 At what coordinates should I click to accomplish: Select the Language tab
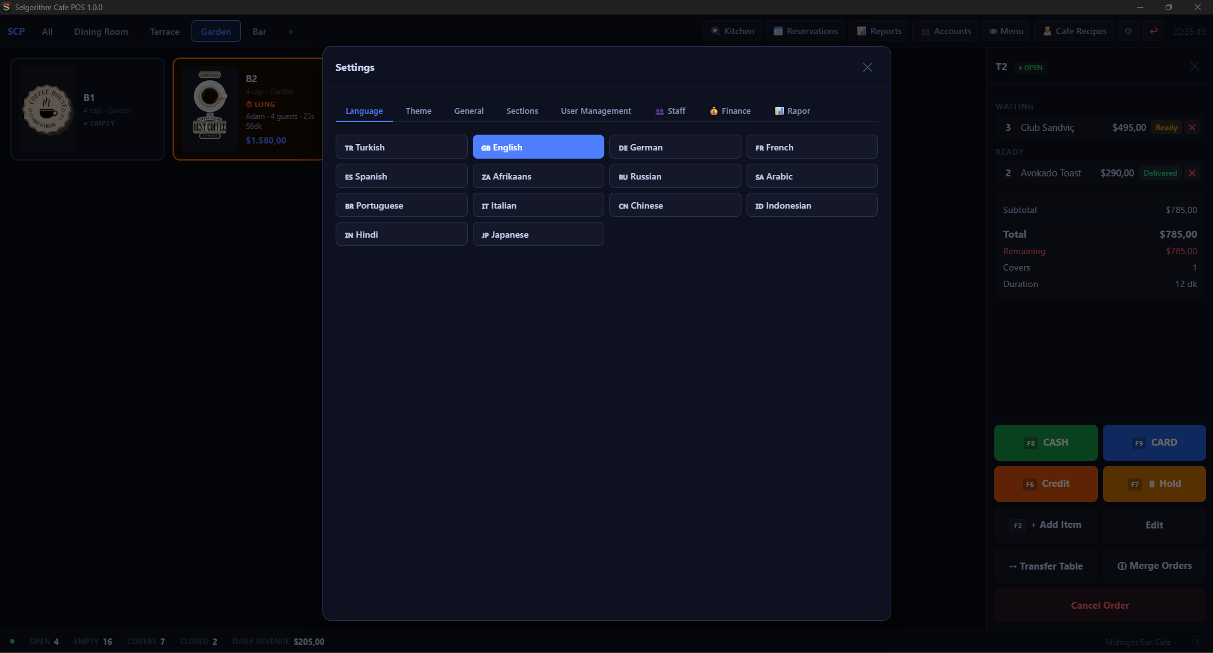(x=364, y=111)
